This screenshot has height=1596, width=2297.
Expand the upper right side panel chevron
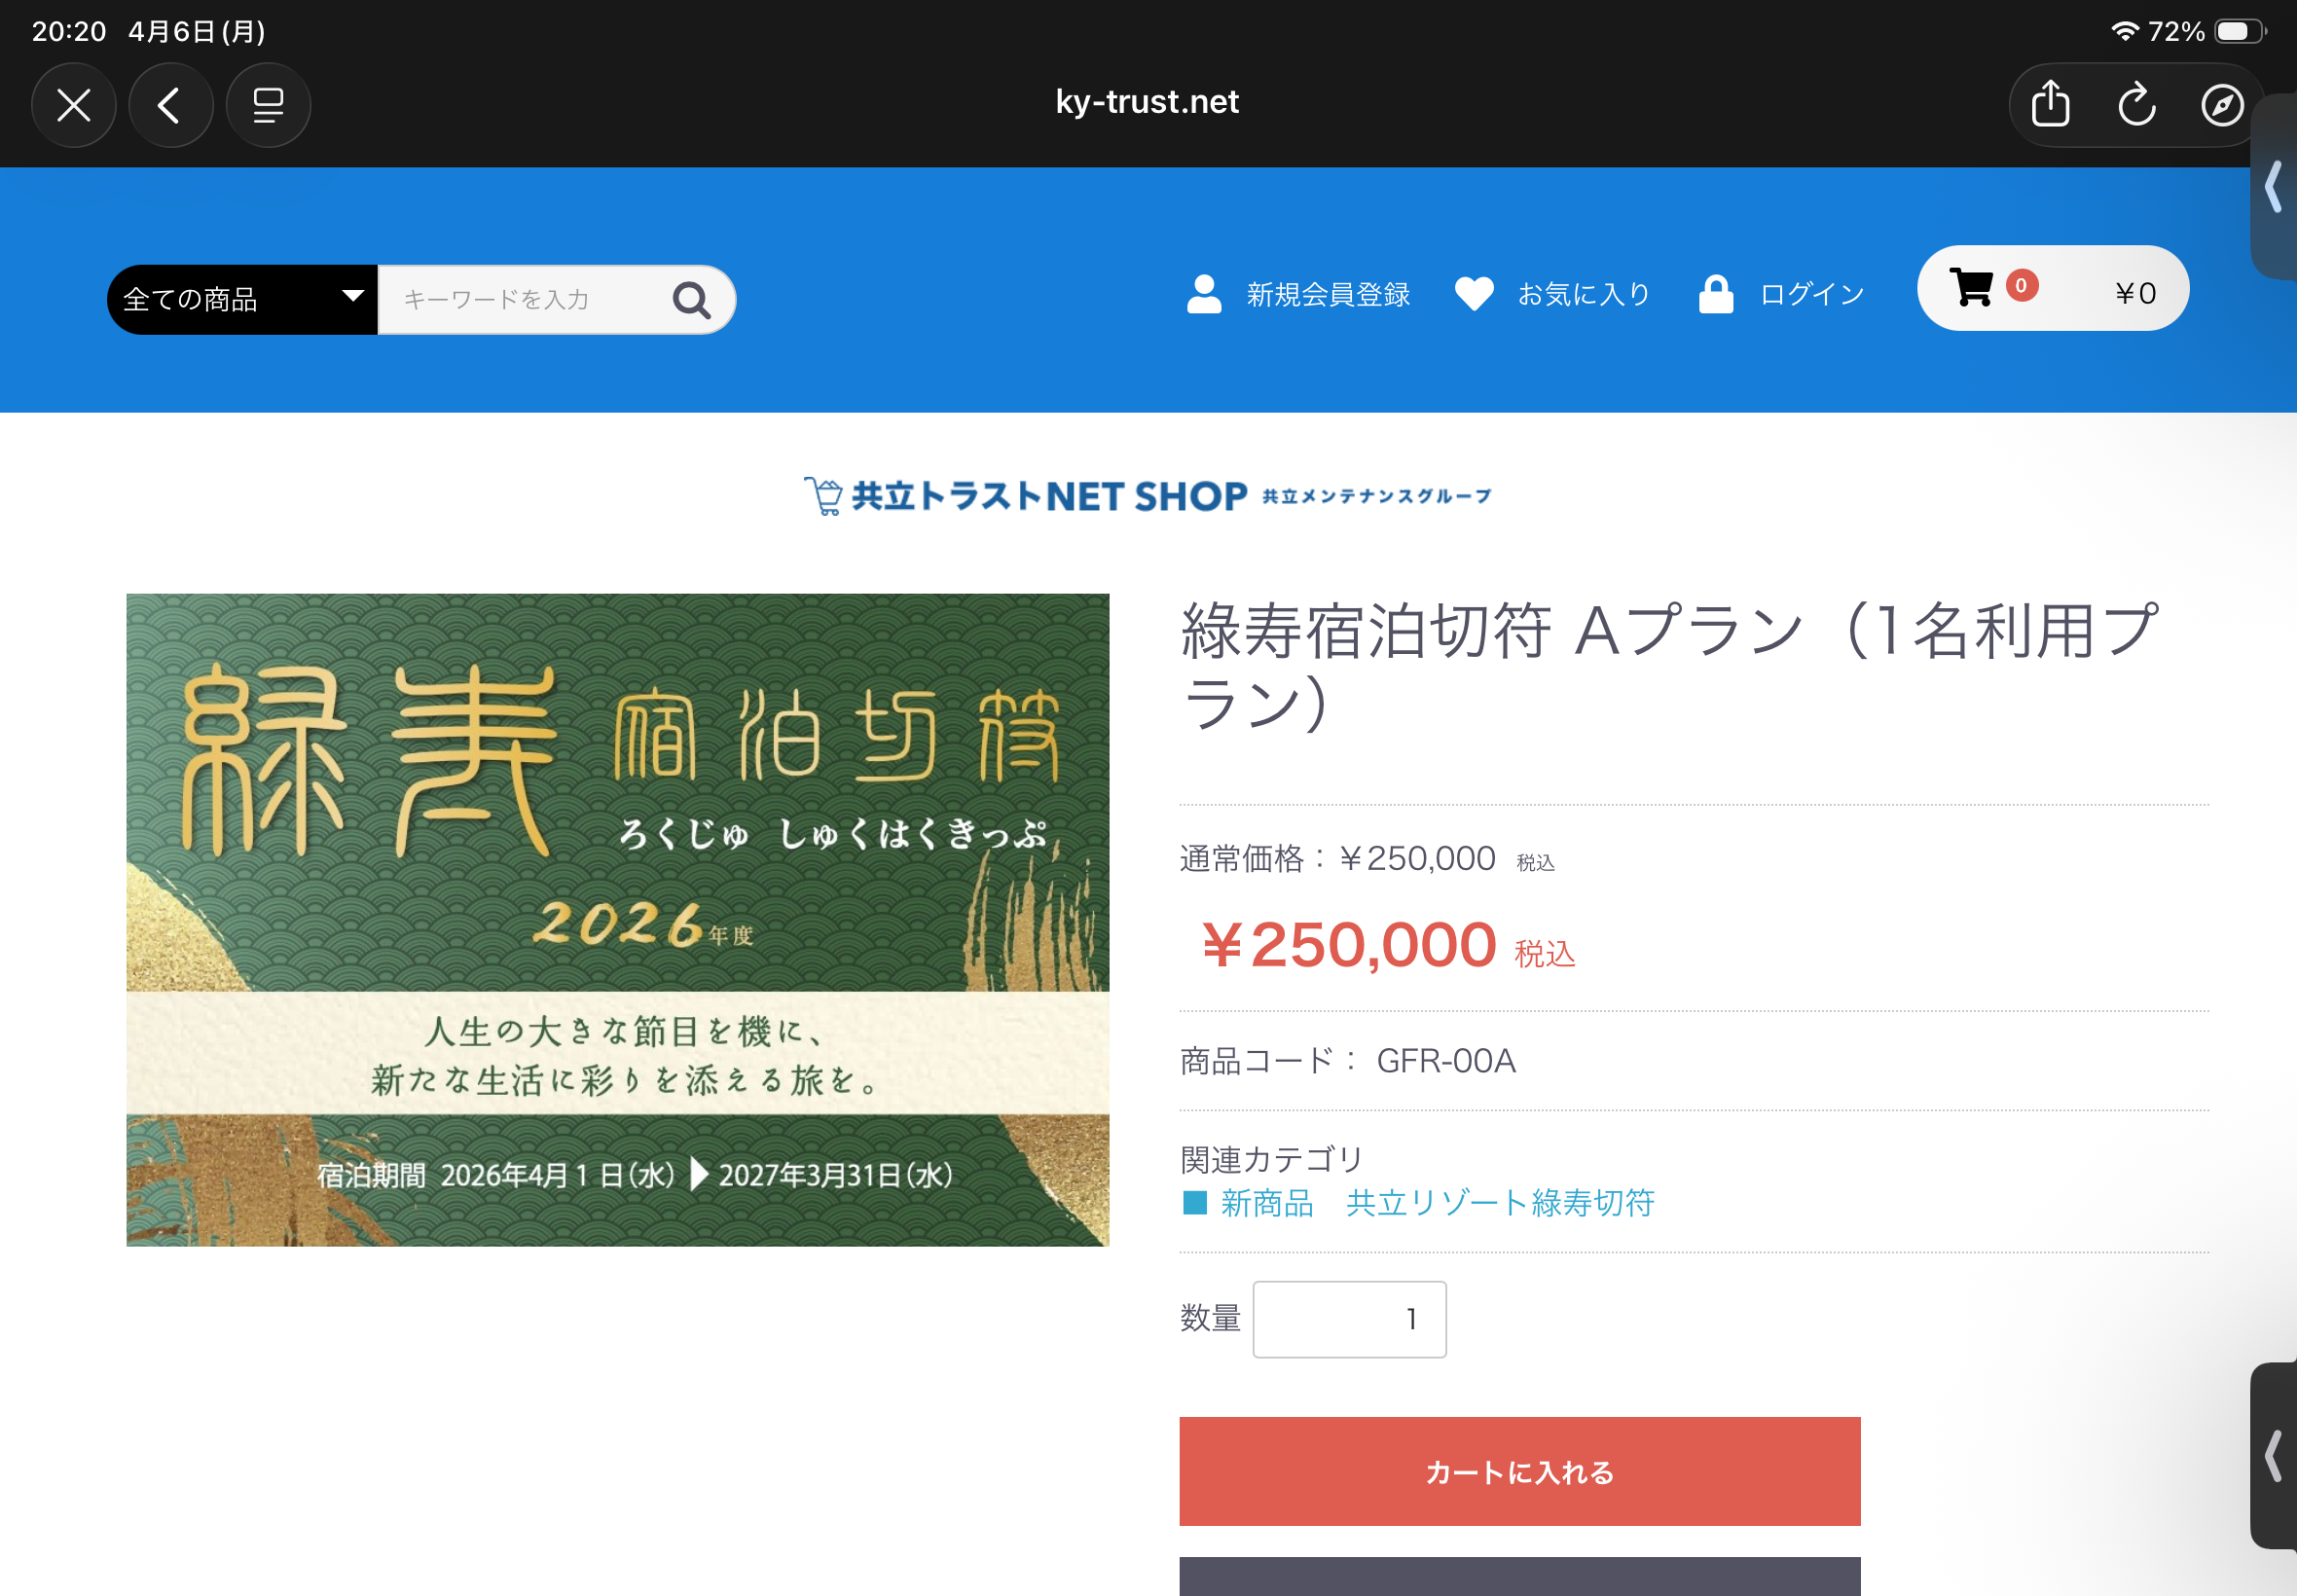click(x=2273, y=187)
